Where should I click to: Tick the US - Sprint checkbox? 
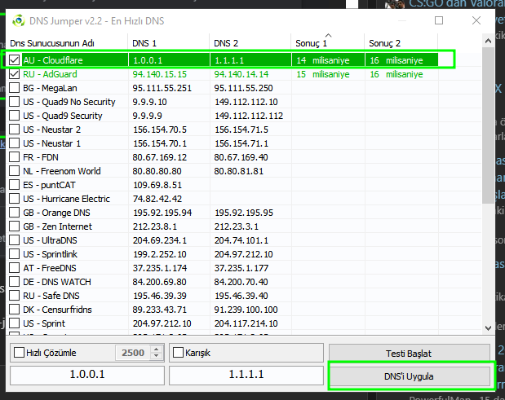[x=14, y=323]
